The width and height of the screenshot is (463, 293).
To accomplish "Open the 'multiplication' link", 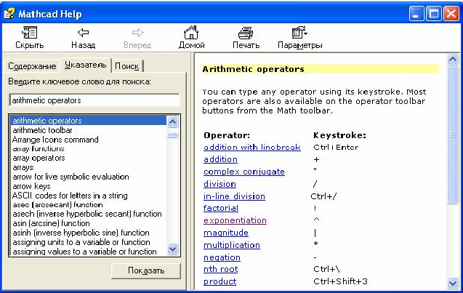I will coord(231,245).
